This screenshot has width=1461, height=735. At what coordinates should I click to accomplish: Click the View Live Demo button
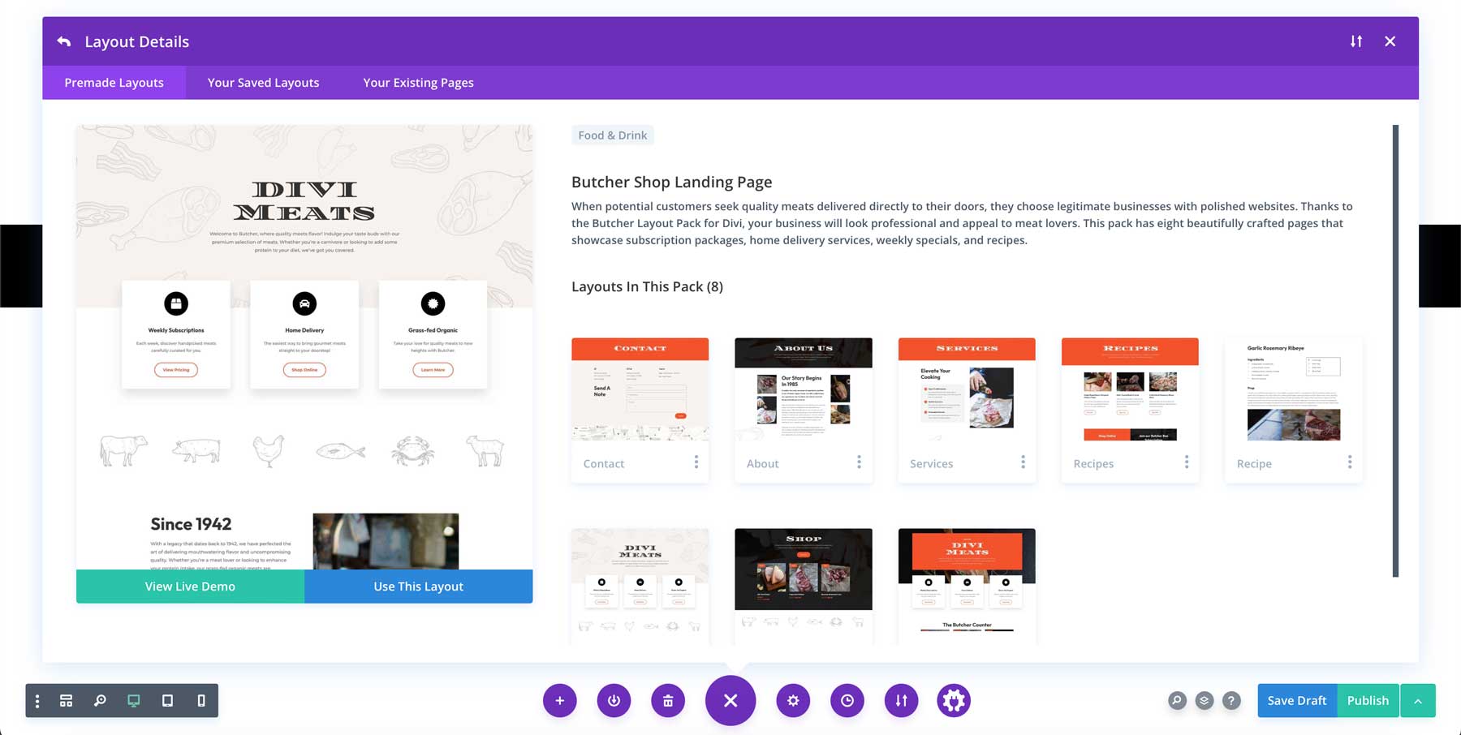[x=190, y=586]
